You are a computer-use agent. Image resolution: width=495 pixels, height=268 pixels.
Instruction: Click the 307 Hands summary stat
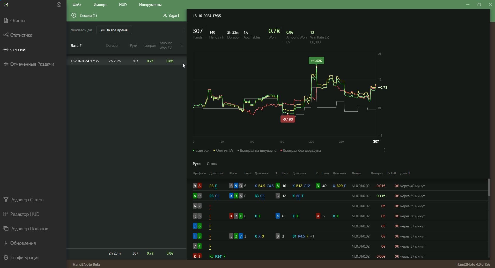pos(198,34)
